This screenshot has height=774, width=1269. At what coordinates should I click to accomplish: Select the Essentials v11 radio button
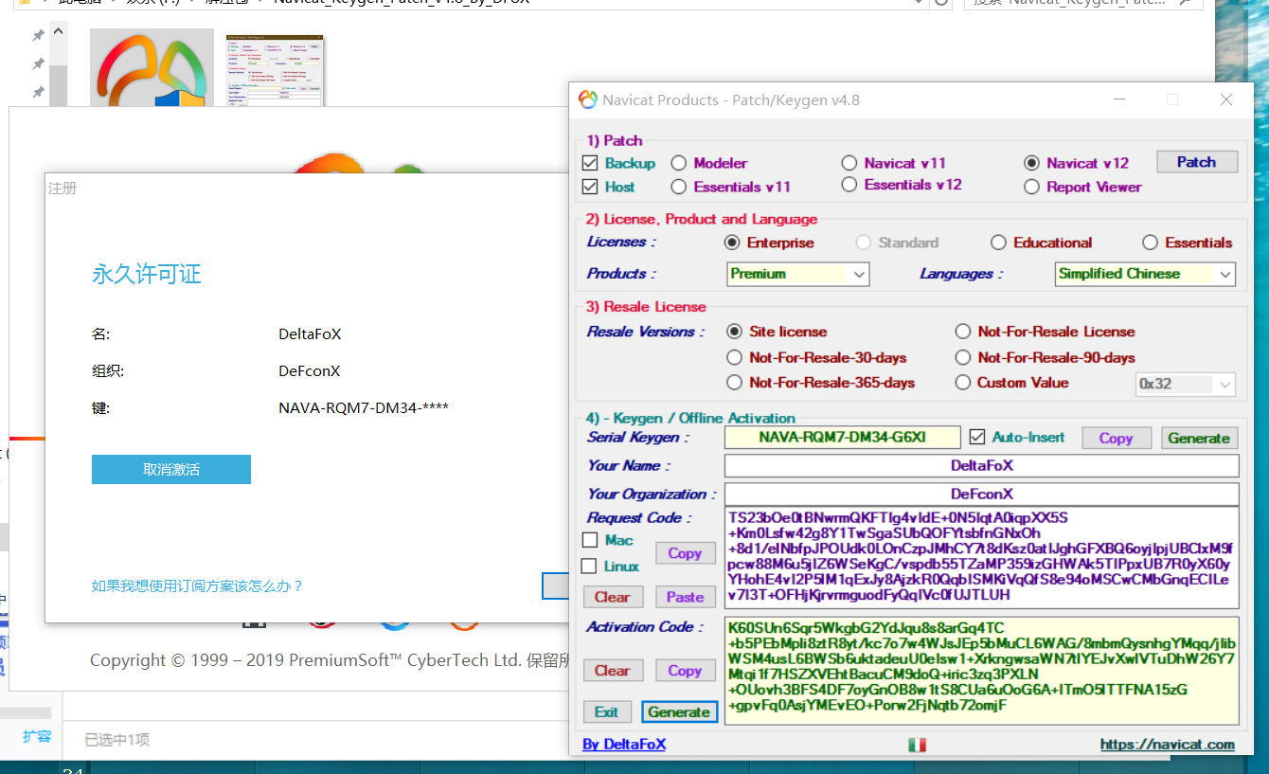[x=679, y=187]
